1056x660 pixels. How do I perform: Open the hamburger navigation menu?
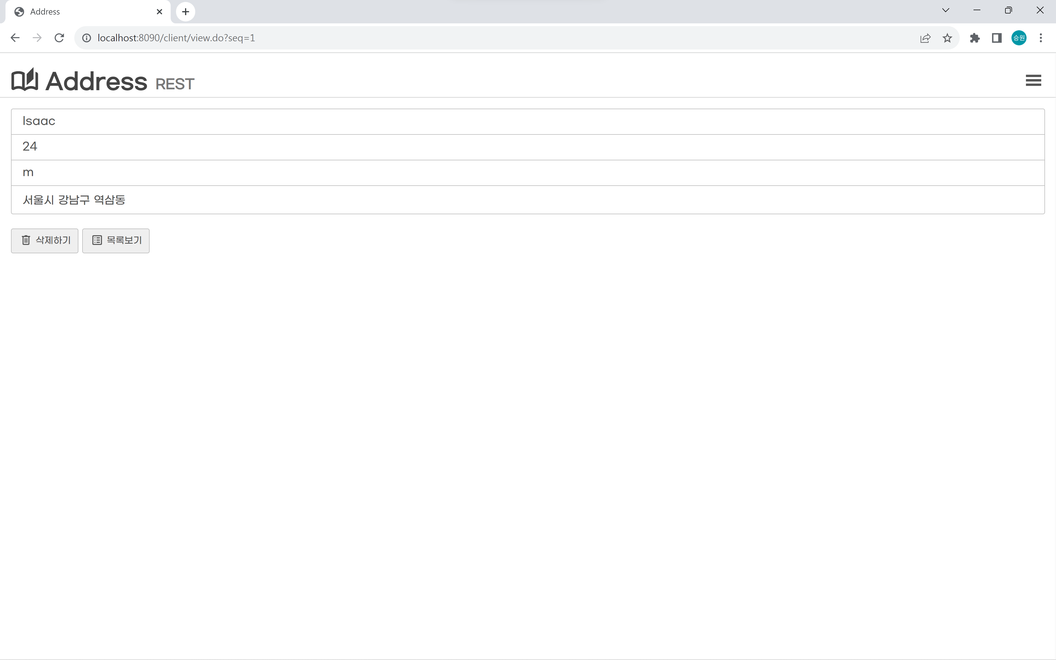[1033, 80]
